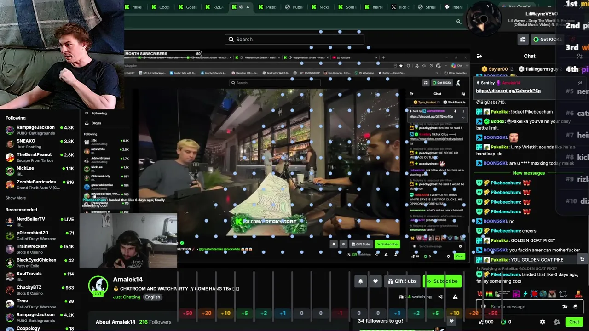Open the gift box icon beside Get KICKs
This screenshot has height=331, width=589.
tap(523, 40)
